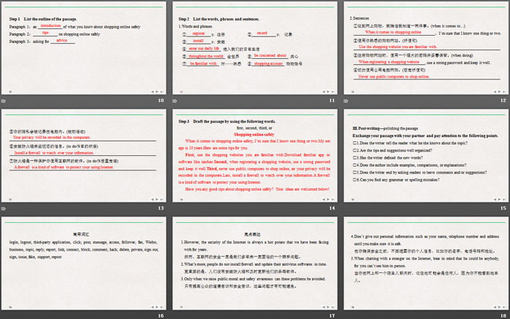Click the animation star icon under slide 12
510x319 pixels.
[x=347, y=101]
